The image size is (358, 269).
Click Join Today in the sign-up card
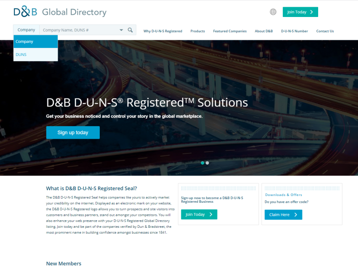[199, 214]
